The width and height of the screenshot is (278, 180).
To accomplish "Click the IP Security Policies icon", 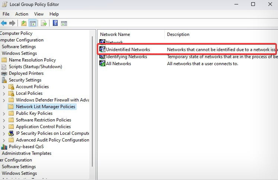I will click(11, 133).
